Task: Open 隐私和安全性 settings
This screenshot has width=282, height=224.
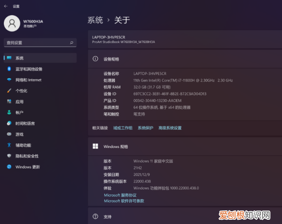Action: click(40, 156)
